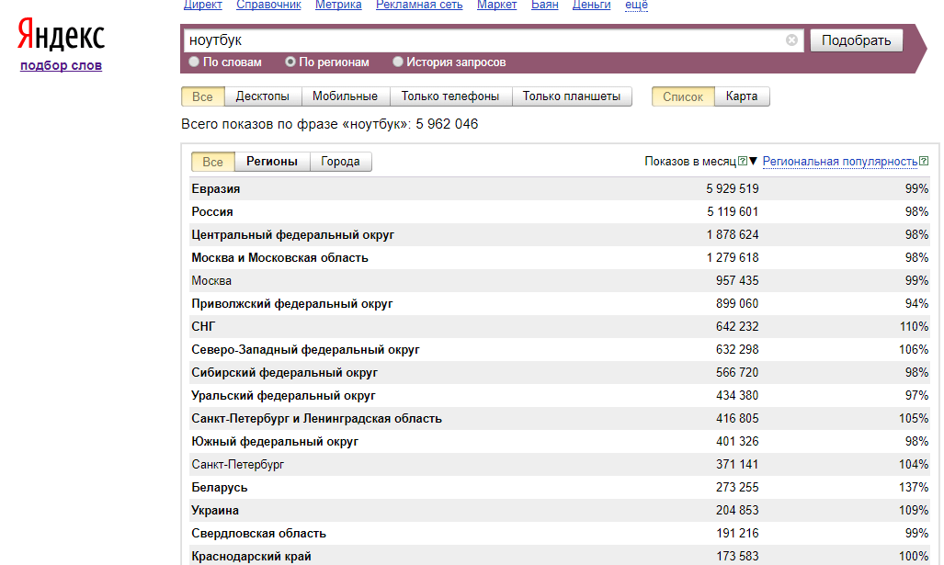The width and height of the screenshot is (944, 565).
Task: Select 'Северо-Западный федеральный округ' row name
Action: pos(306,350)
